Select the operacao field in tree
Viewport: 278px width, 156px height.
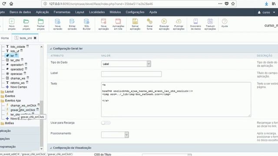17,74
